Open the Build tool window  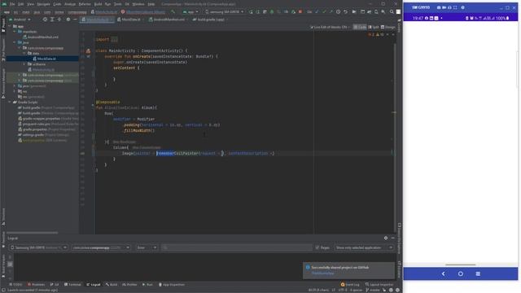pos(112,285)
